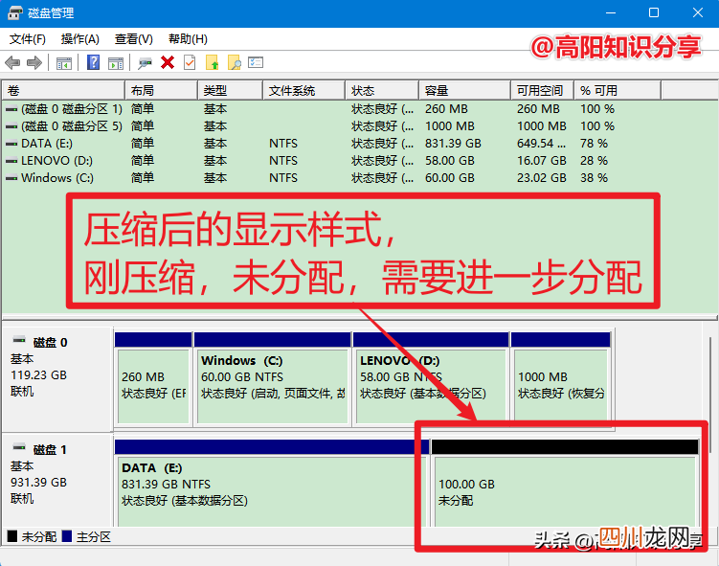Screen dimensions: 719x566
Task: Click the Disk Management title bar app icon
Action: 15,12
